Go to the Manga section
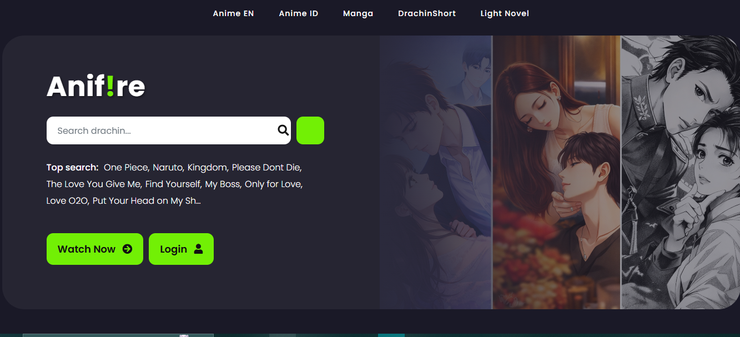The height and width of the screenshot is (337, 740). point(358,13)
